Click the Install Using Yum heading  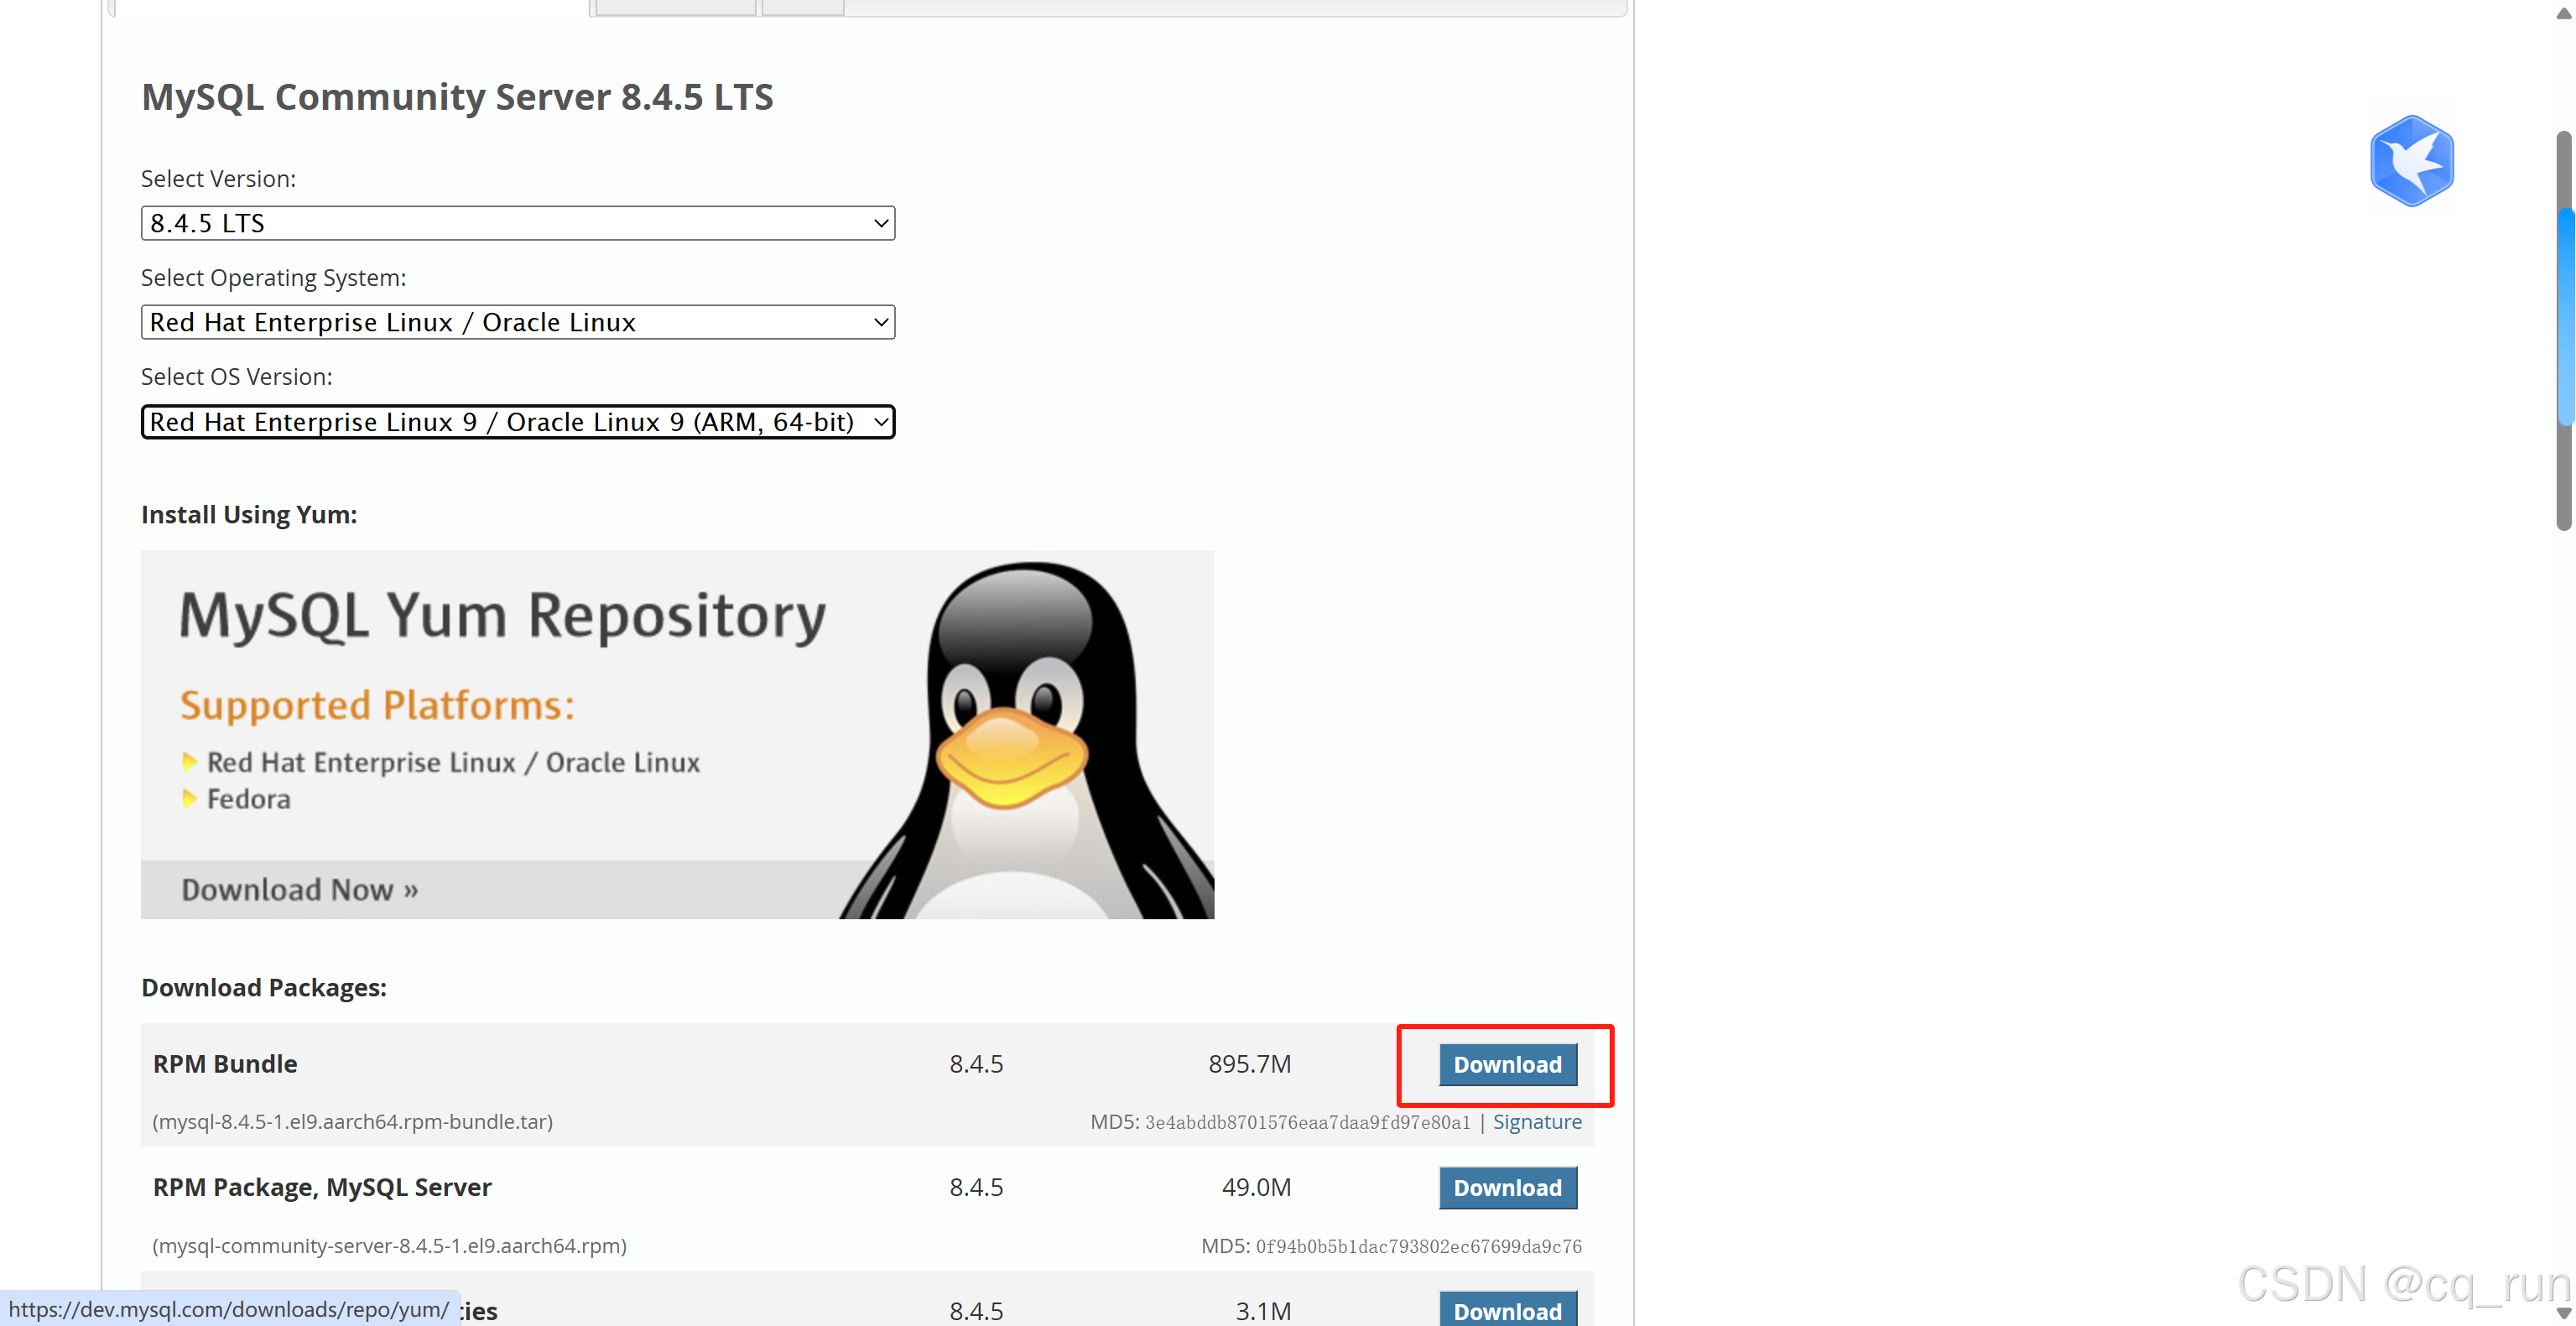pyautogui.click(x=249, y=514)
